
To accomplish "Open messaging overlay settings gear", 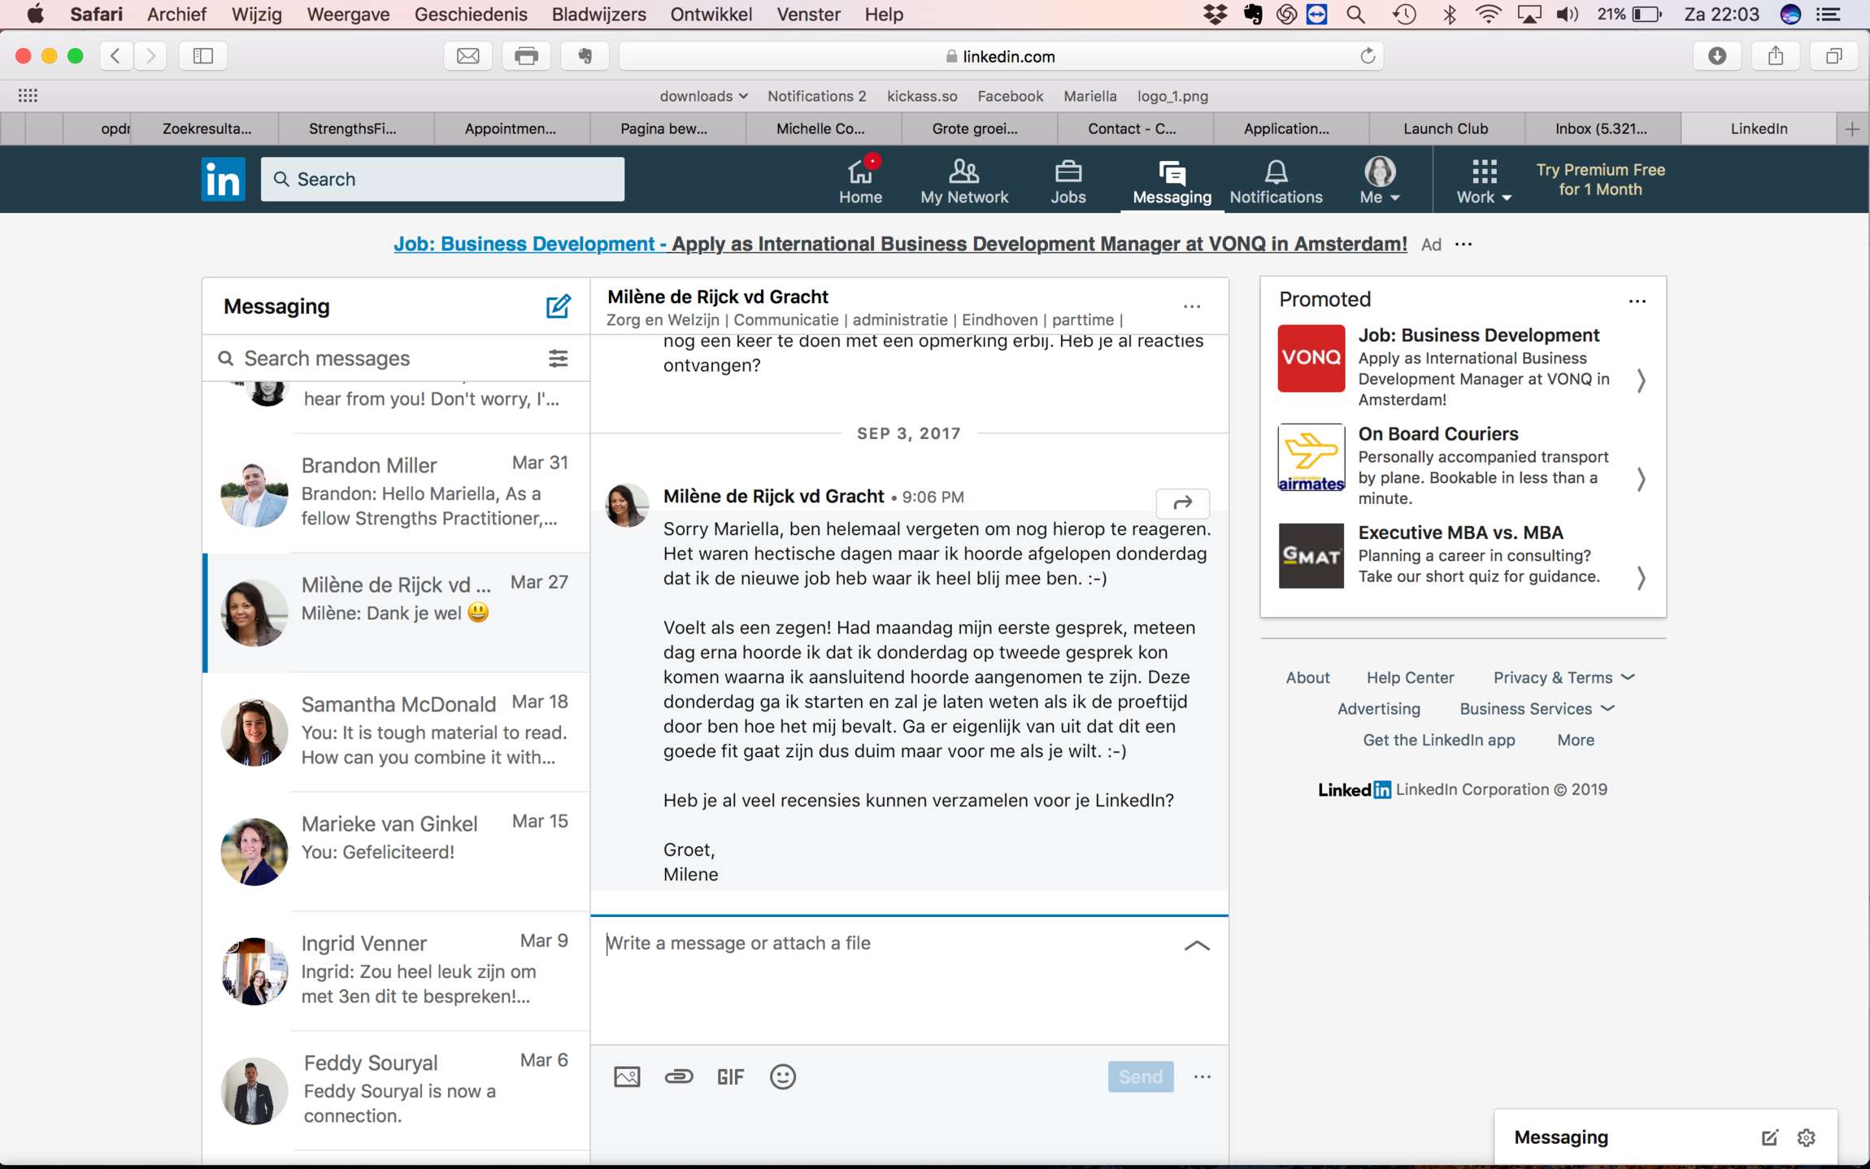I will pyautogui.click(x=1806, y=1137).
